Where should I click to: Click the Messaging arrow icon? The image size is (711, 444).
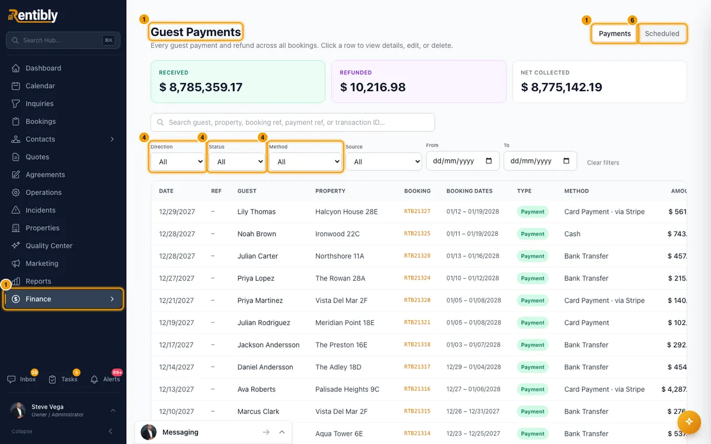266,432
